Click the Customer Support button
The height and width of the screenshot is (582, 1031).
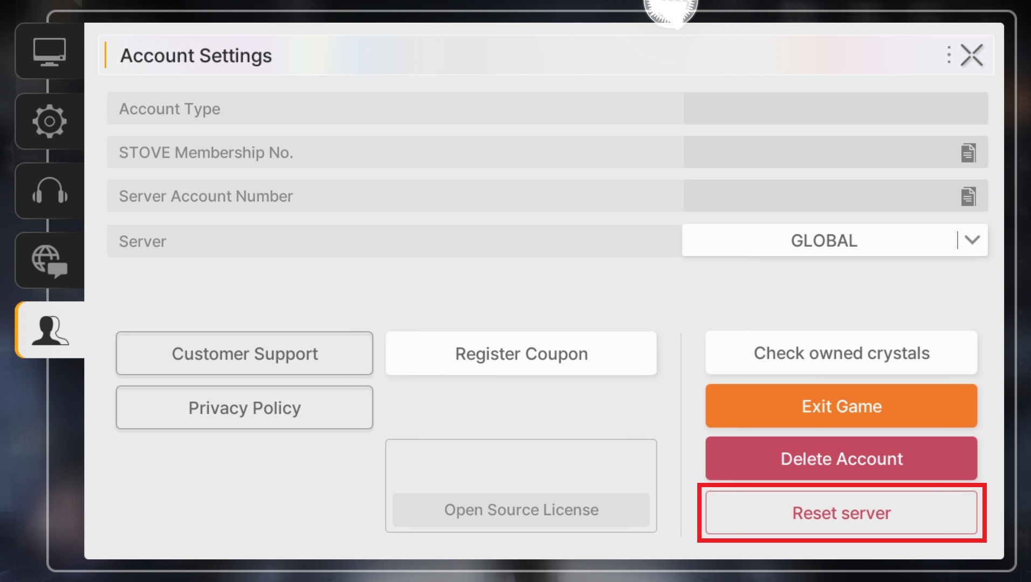[244, 354]
